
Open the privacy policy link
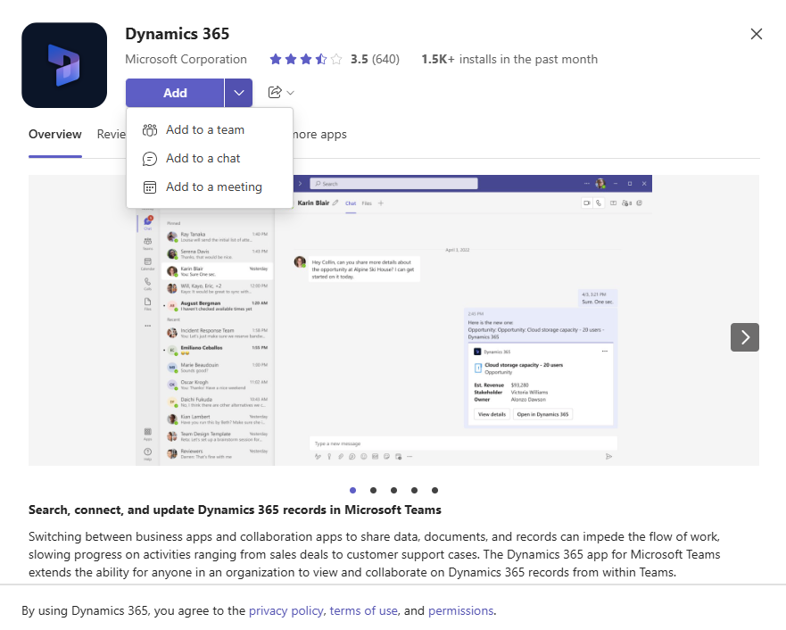pyautogui.click(x=285, y=610)
